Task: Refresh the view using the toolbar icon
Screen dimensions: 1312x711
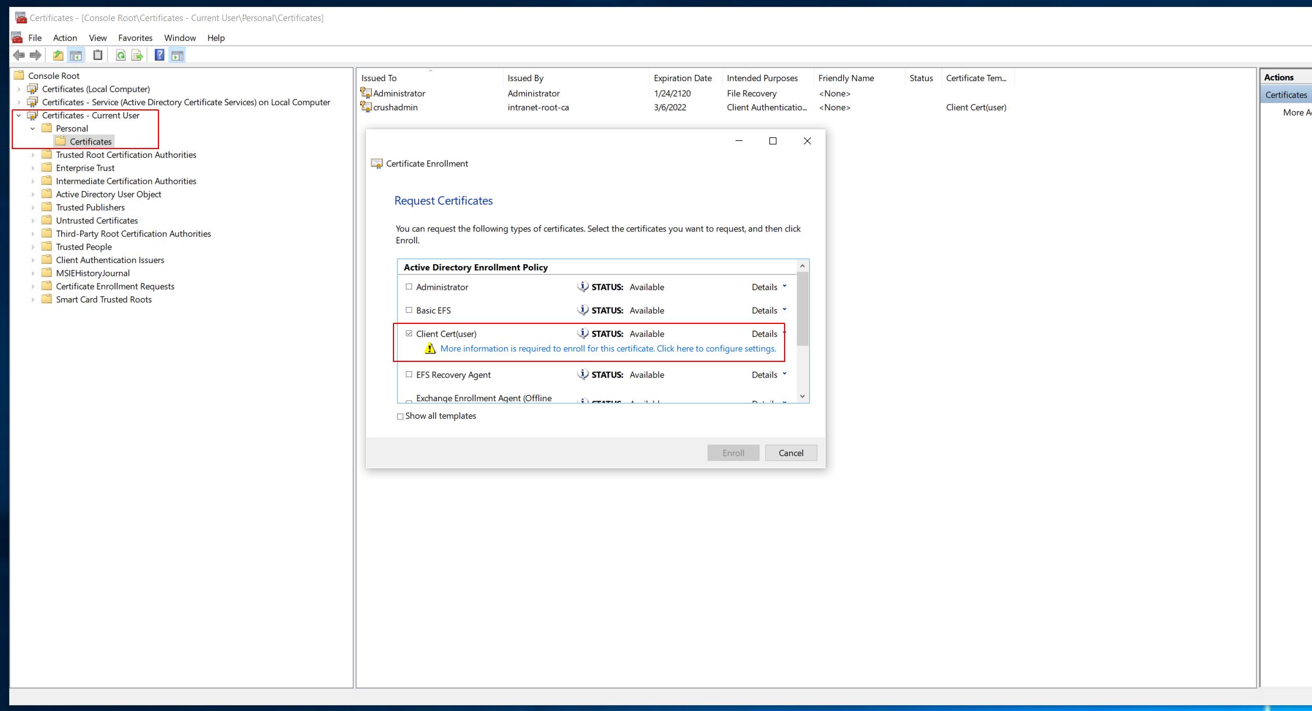Action: pyautogui.click(x=120, y=56)
